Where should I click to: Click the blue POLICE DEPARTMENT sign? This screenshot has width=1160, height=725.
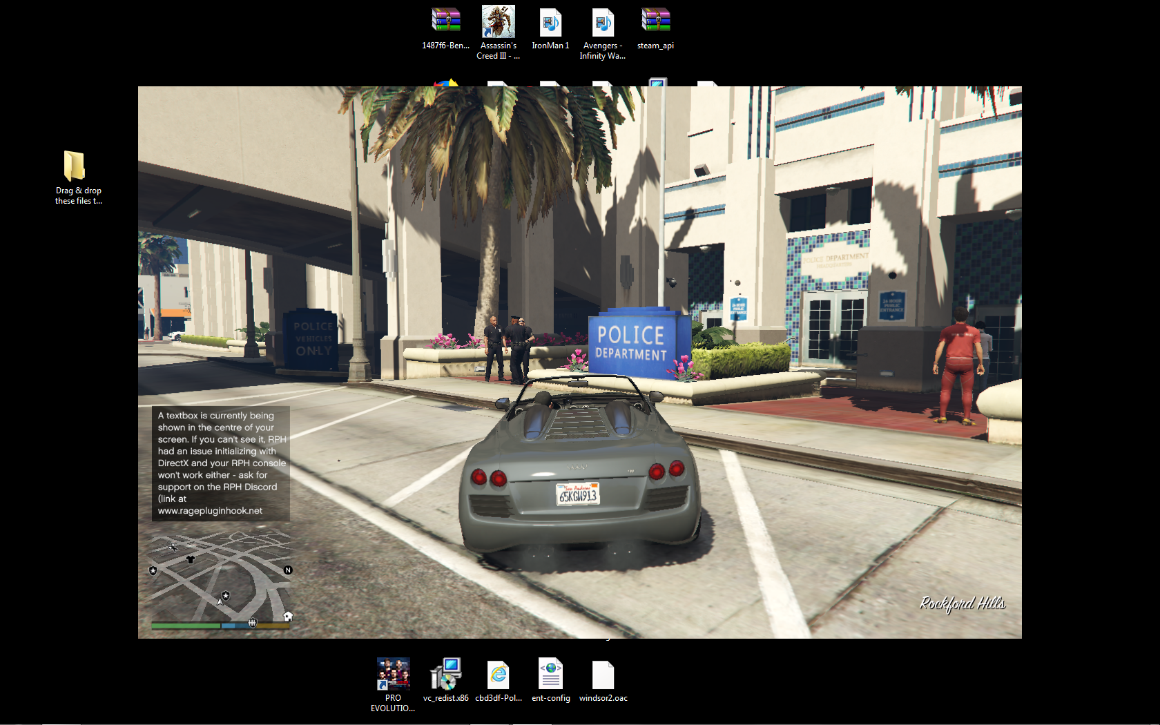point(638,343)
